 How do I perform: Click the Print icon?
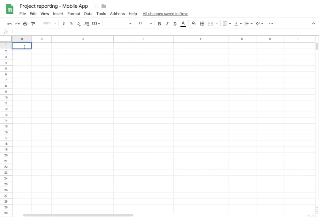(25, 24)
